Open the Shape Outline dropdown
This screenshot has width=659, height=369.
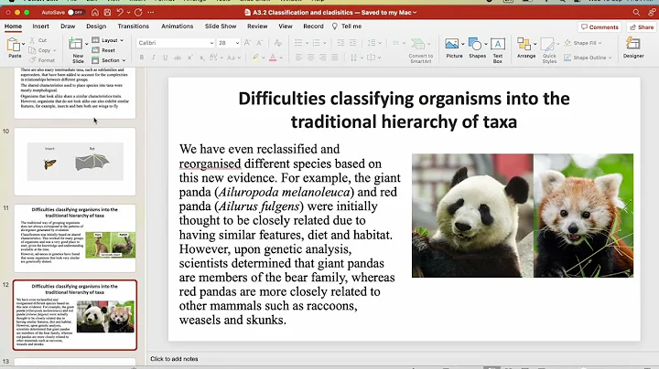click(x=588, y=58)
